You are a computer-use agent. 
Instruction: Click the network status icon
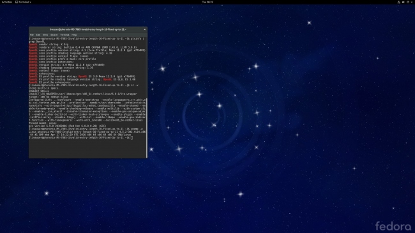(x=398, y=2)
